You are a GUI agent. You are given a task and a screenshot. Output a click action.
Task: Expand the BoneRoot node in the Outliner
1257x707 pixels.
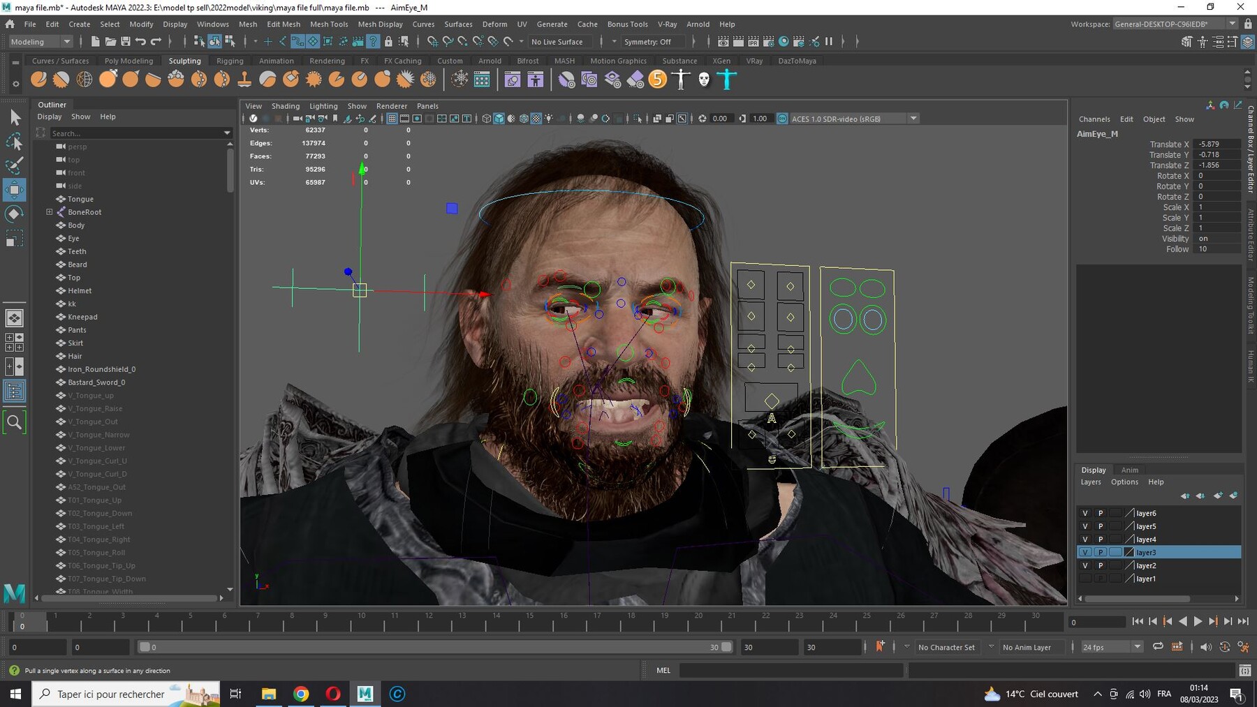pyautogui.click(x=48, y=211)
